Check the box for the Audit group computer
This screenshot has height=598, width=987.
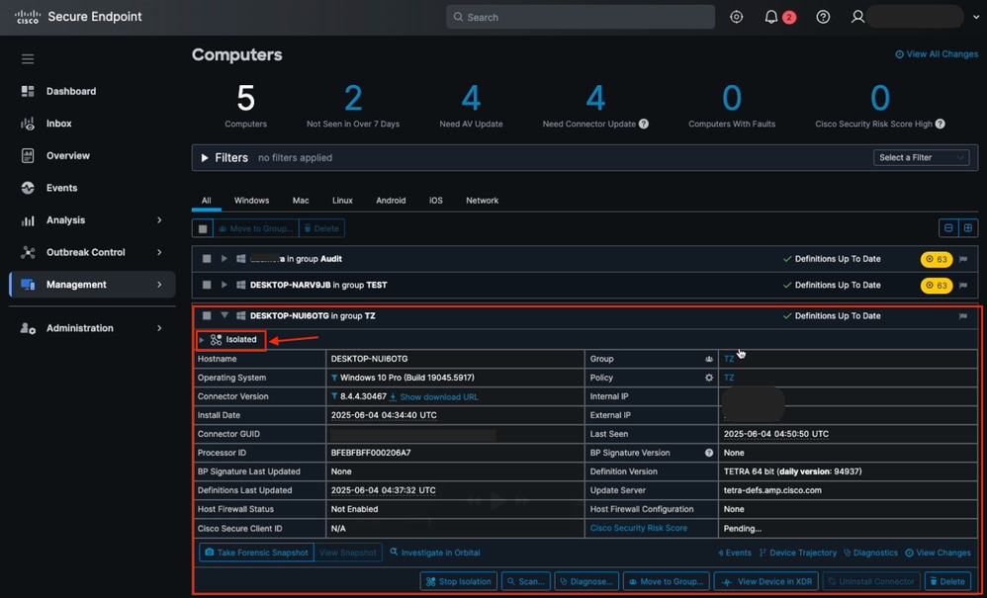207,258
